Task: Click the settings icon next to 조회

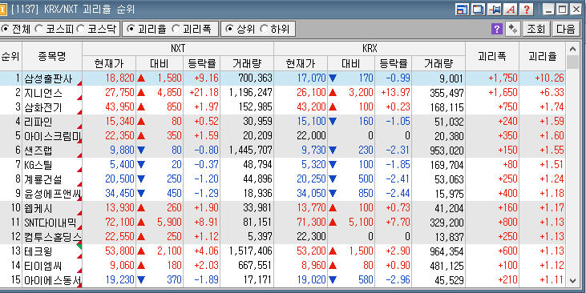Action: click(513, 29)
